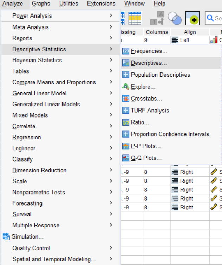This screenshot has height=265, width=222.
Task: Expand the Meta Analysis submenu arrow
Action: pyautogui.click(x=111, y=27)
